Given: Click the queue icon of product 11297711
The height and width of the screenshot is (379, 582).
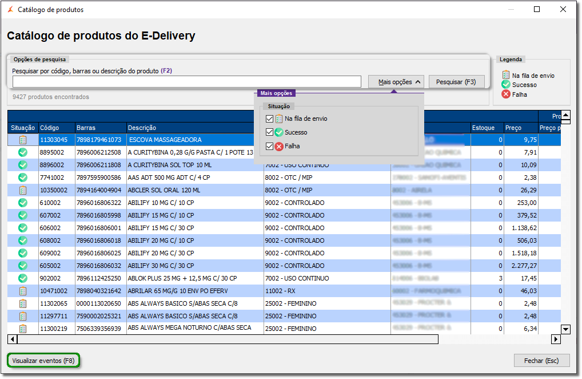Looking at the screenshot, I should tap(23, 316).
